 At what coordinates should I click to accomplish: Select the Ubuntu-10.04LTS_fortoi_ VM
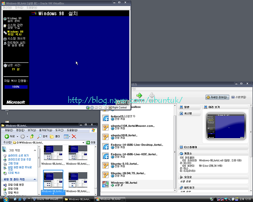click(137, 175)
